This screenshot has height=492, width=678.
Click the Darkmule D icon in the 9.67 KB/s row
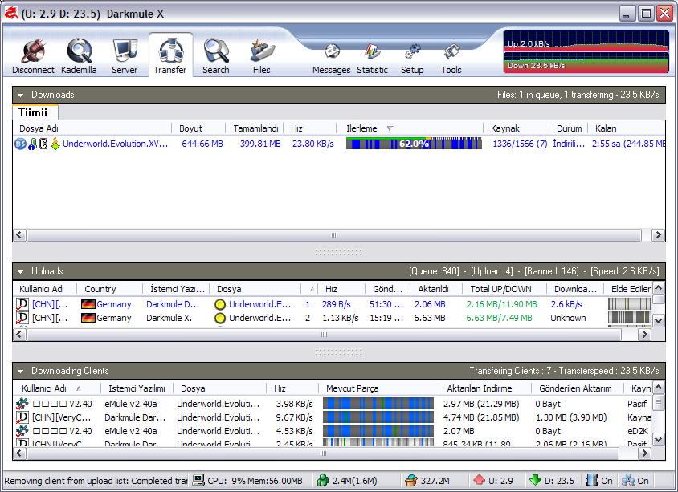(22, 417)
